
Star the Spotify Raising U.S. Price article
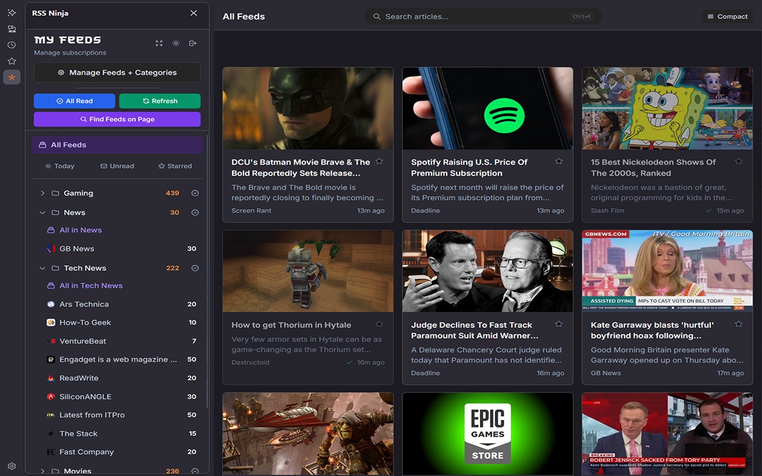click(x=559, y=161)
